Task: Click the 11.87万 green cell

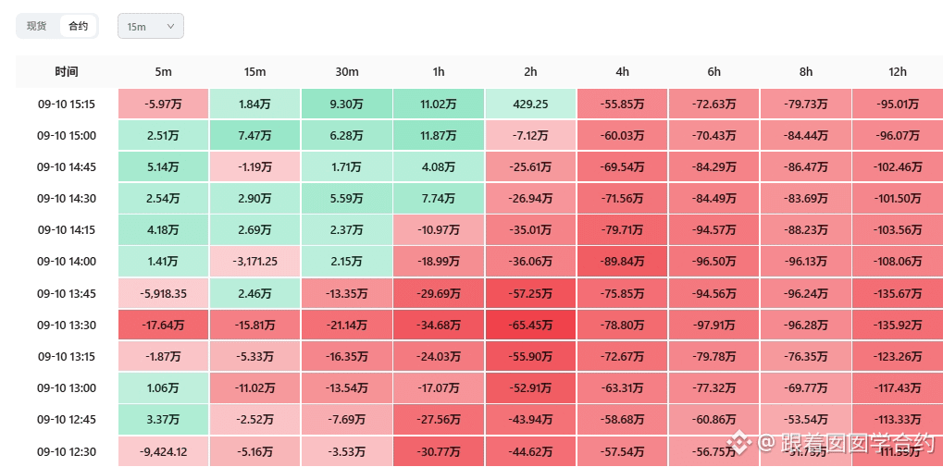Action: click(439, 136)
